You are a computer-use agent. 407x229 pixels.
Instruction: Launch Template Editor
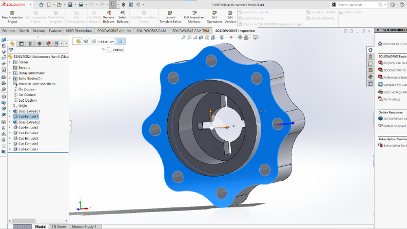[170, 17]
